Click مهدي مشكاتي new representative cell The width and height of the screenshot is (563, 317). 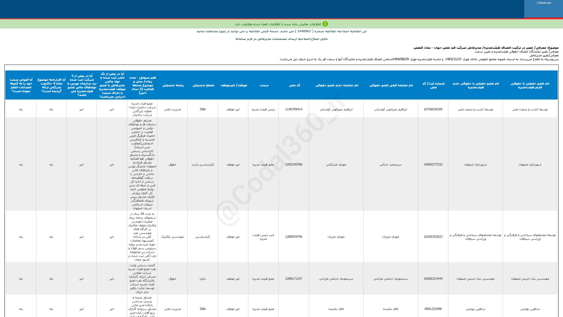[x=336, y=165]
